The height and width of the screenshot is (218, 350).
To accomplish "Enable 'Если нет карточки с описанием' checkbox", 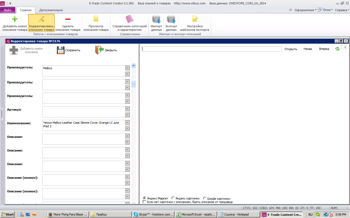I will click(x=145, y=202).
